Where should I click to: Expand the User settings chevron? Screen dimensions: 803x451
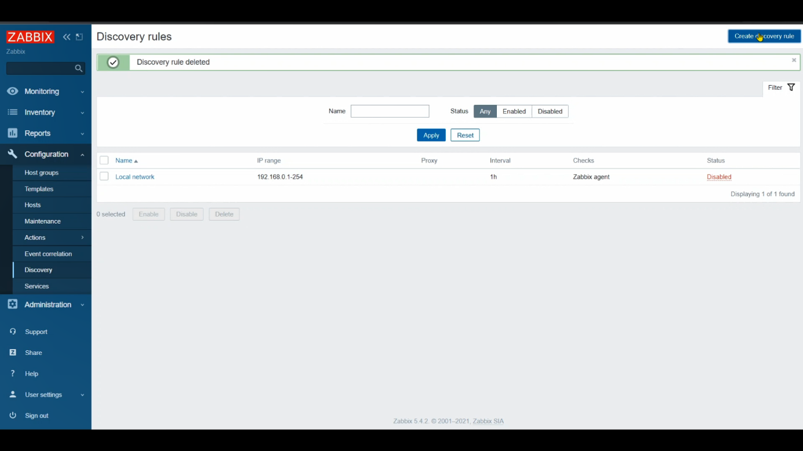pos(82,395)
